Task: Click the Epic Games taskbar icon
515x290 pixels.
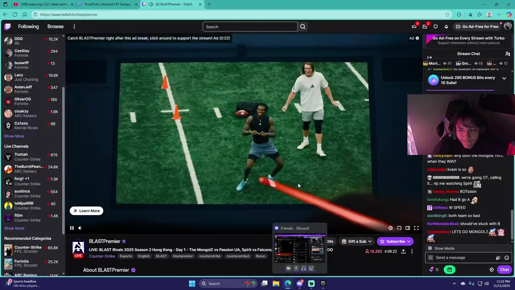Action: click(x=323, y=284)
